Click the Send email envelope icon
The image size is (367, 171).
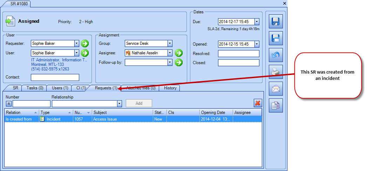tap(276, 89)
